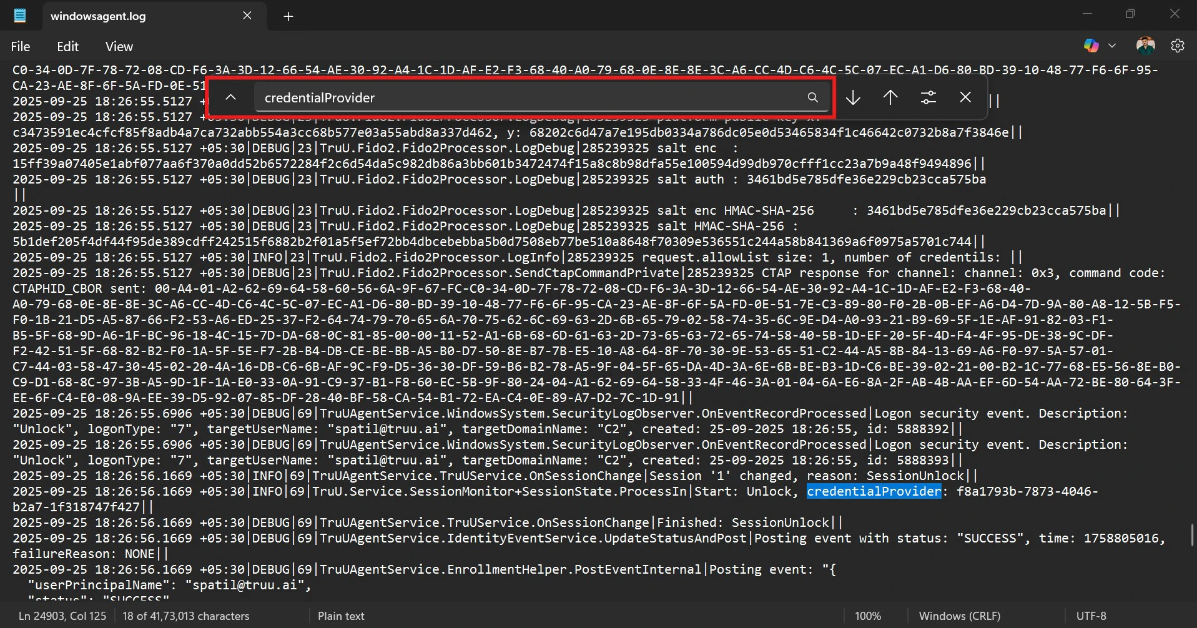Click the Notepad app icon in title bar
1197x628 pixels.
point(20,16)
